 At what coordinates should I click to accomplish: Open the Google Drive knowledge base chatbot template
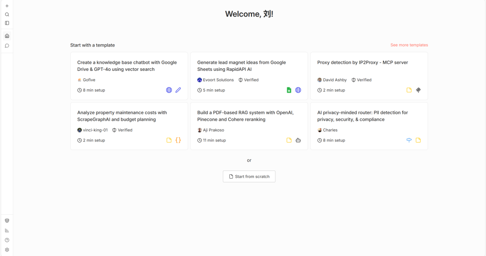pos(127,66)
